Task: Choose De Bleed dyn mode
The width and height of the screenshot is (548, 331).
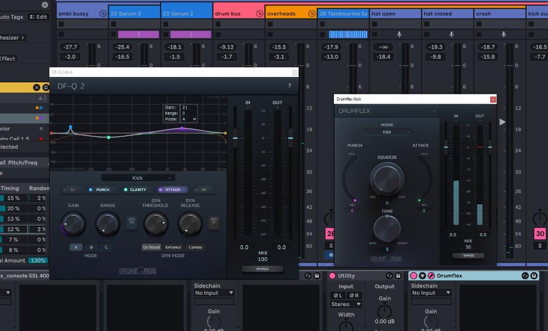Action: coord(151,247)
